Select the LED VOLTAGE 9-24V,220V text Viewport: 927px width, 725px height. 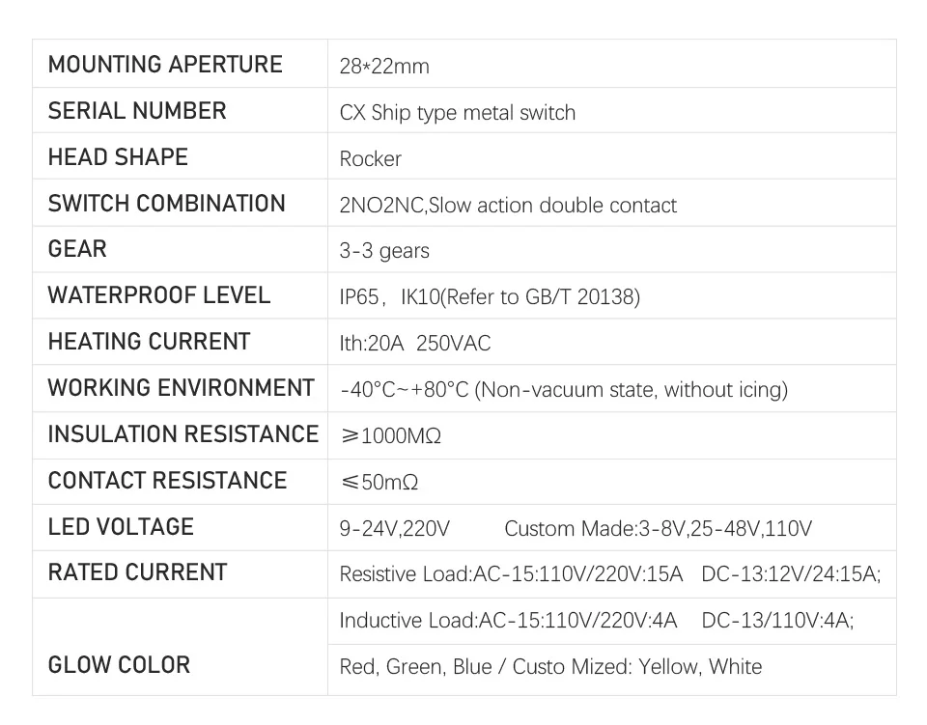pyautogui.click(x=395, y=528)
